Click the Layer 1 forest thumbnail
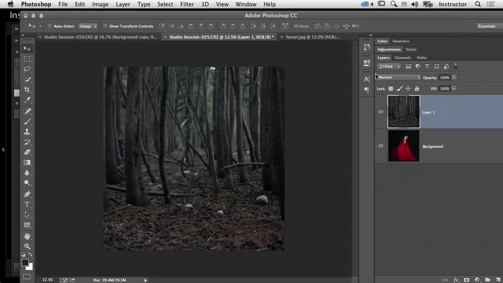The height and width of the screenshot is (283, 503). pos(404,112)
